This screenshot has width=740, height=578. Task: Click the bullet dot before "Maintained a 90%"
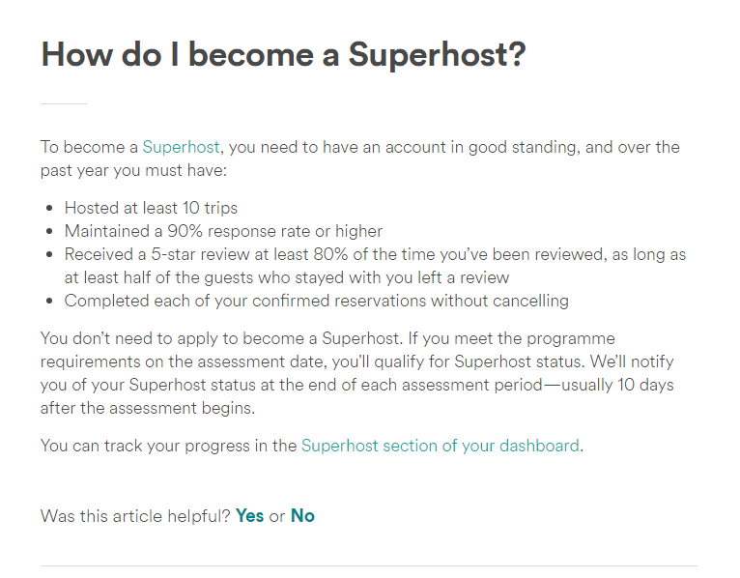coord(50,232)
